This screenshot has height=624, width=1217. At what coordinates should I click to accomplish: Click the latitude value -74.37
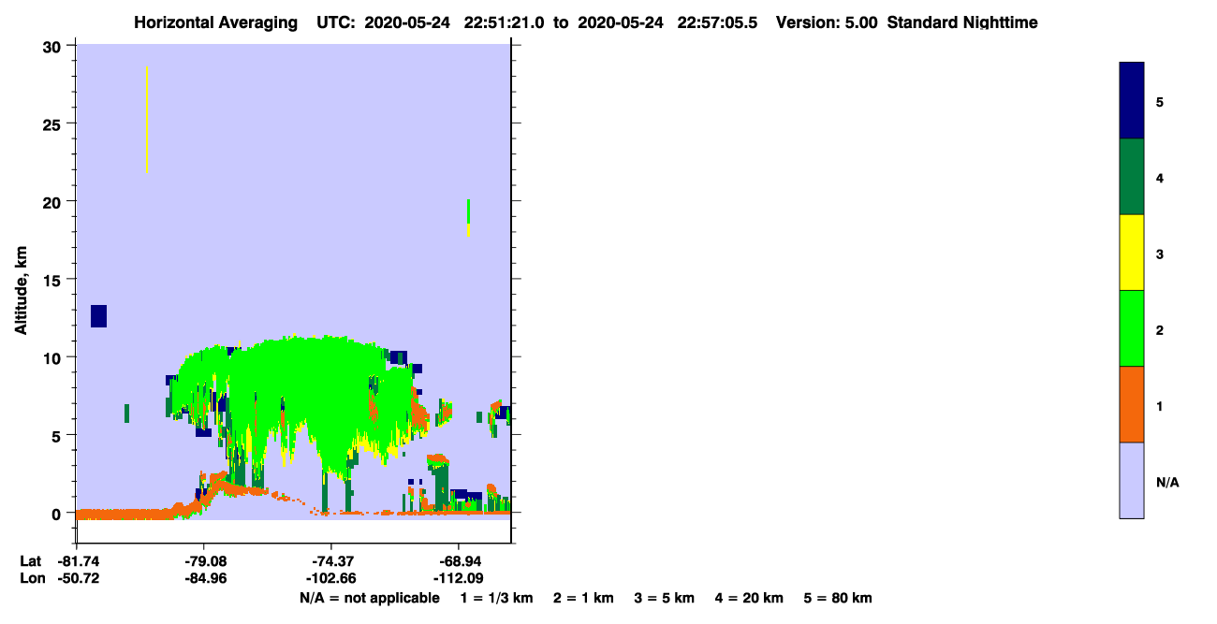tap(332, 560)
